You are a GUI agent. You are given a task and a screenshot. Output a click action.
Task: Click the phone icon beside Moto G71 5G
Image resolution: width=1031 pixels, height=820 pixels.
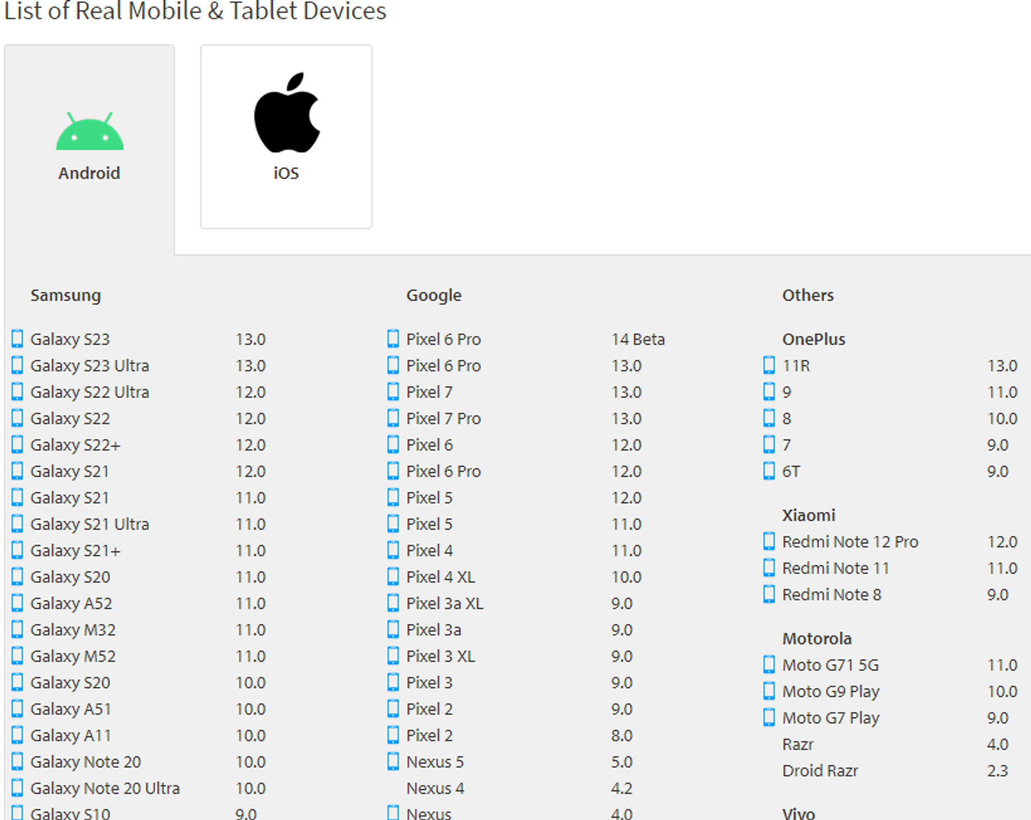pos(769,664)
